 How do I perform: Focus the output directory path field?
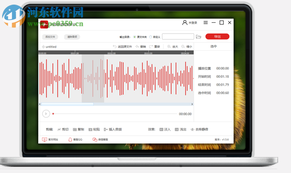178,36
